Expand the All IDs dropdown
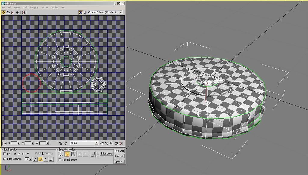Screen dimensions: 308x175 97,143
